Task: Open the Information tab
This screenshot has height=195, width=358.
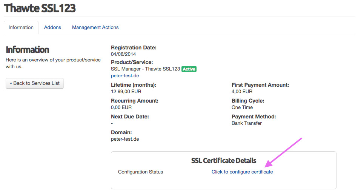Action: (21, 28)
